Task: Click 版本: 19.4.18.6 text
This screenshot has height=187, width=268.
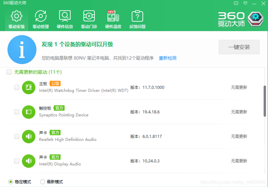Action: coord(145,112)
